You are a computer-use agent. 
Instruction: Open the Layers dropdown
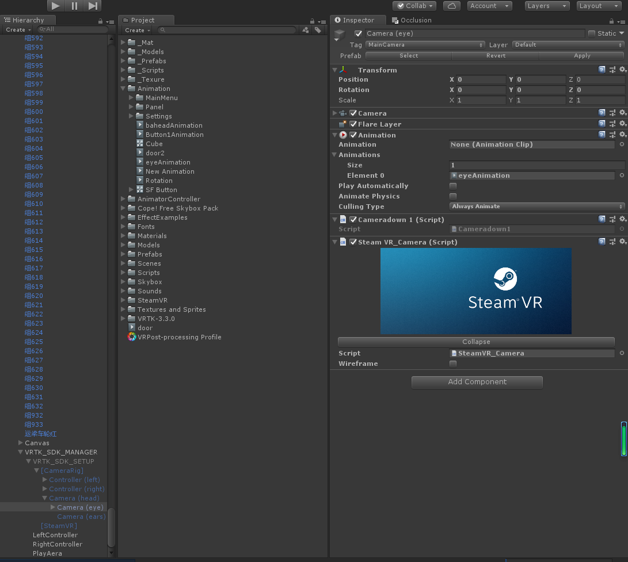[x=547, y=6]
